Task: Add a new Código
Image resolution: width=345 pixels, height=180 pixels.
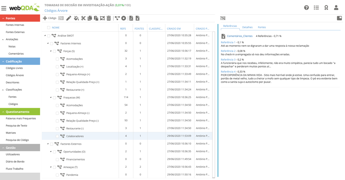Action: pyautogui.click(x=50, y=18)
